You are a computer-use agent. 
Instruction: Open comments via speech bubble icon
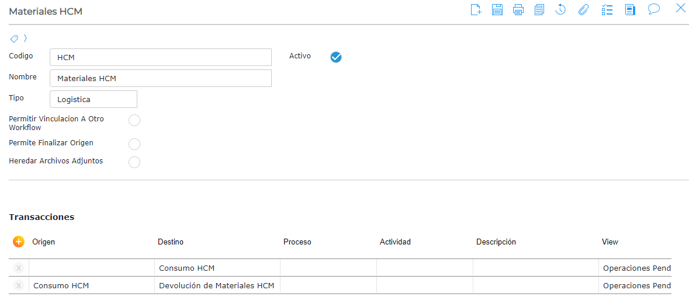(654, 9)
